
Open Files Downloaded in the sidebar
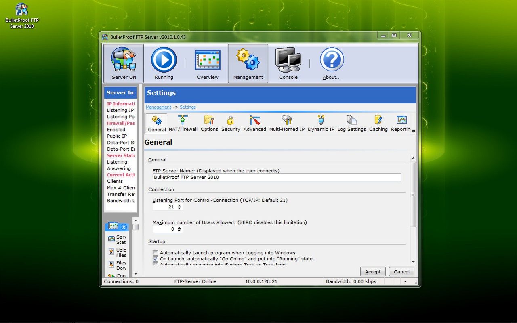(117, 265)
